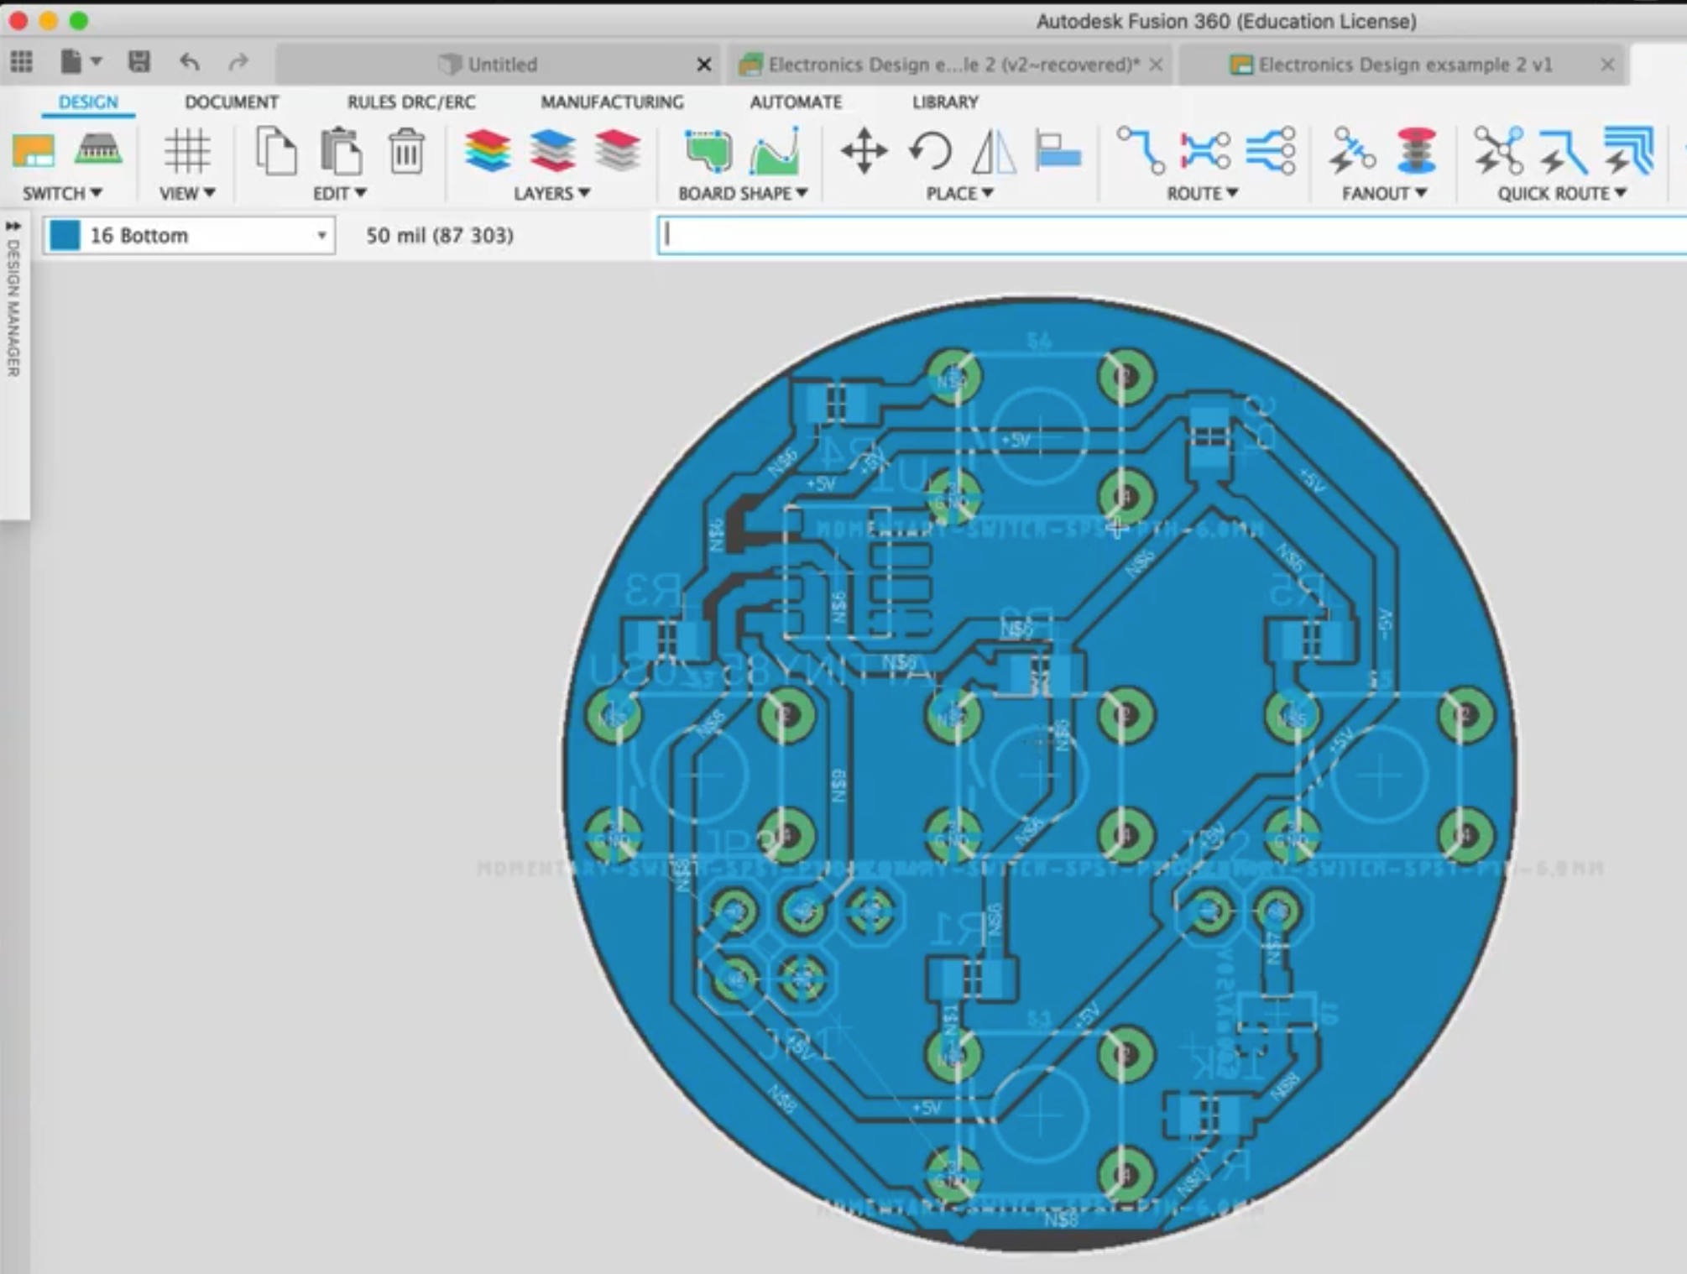This screenshot has height=1274, width=1687.
Task: Select Quick Route multiple tool
Action: tap(1628, 151)
